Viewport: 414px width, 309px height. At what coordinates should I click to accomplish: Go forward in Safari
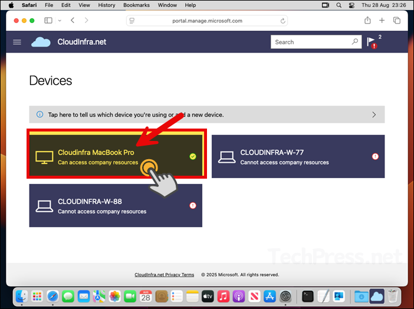click(86, 20)
